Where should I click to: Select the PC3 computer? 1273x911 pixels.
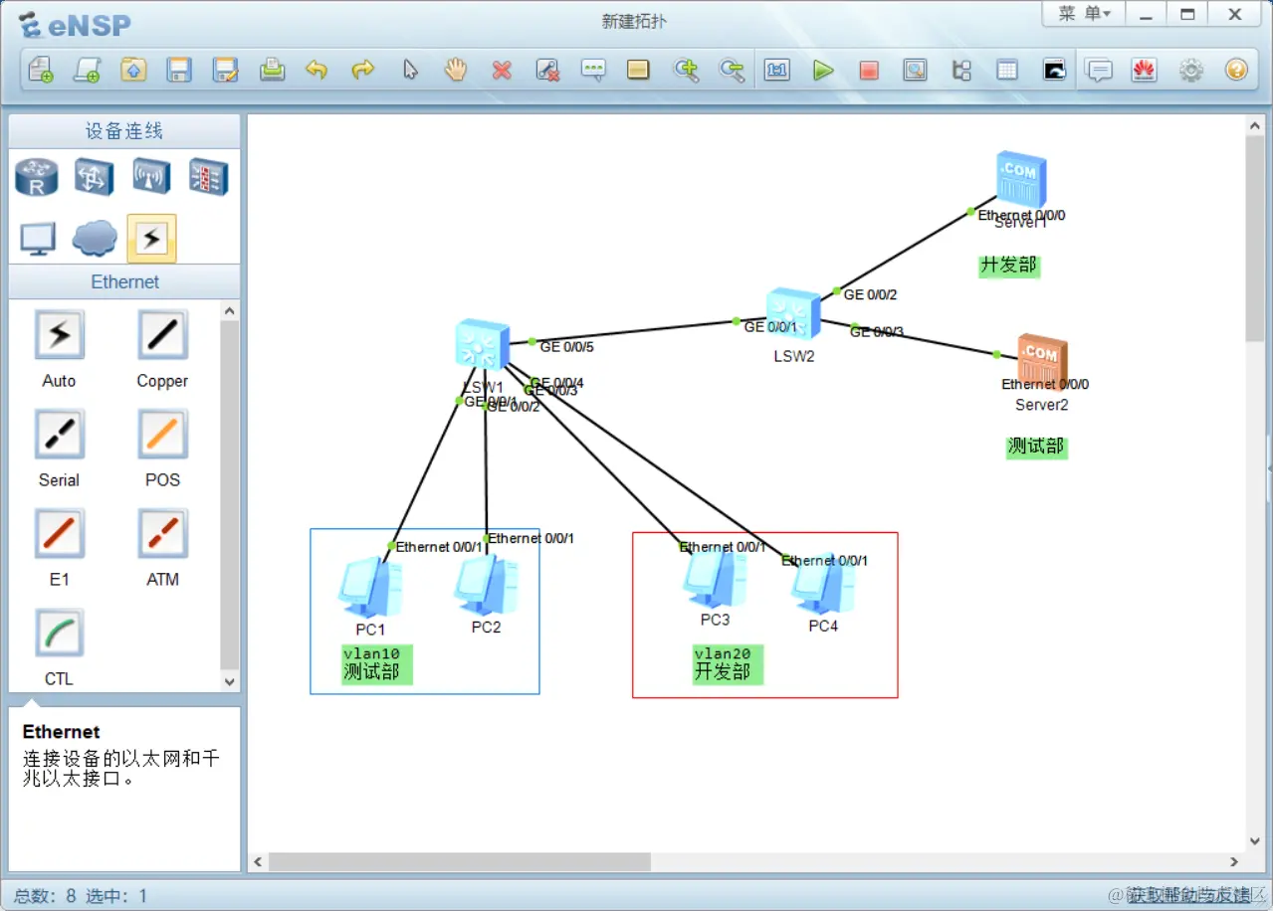pyautogui.click(x=715, y=578)
